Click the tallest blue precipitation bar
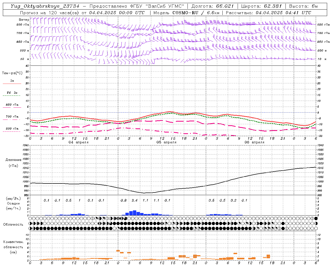Image resolution: width=331 pixels, height=265 pixels. click(134, 213)
